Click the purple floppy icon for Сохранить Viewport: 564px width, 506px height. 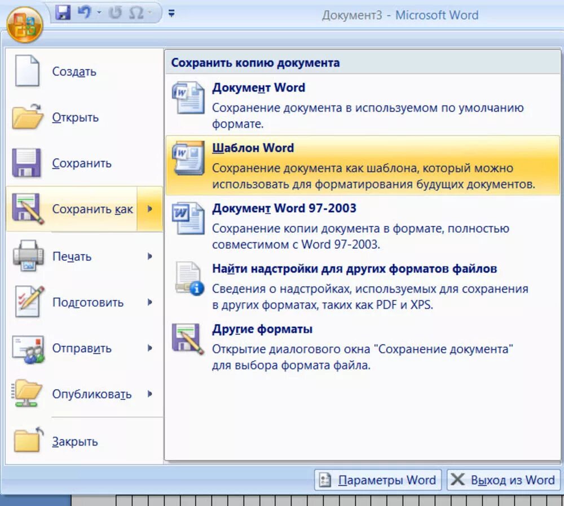point(27,163)
